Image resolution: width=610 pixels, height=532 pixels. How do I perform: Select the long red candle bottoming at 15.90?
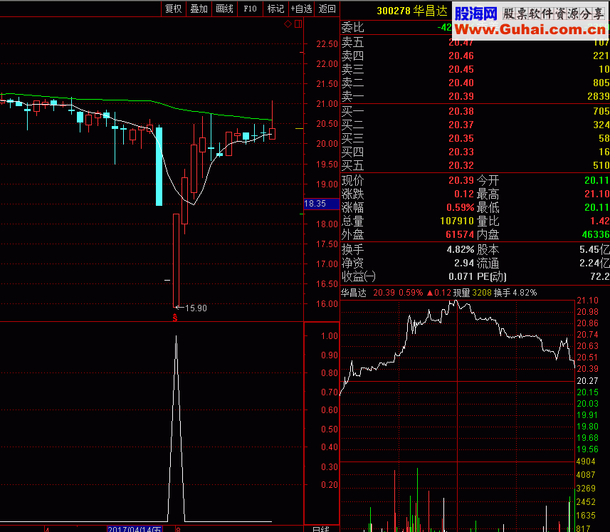[177, 260]
